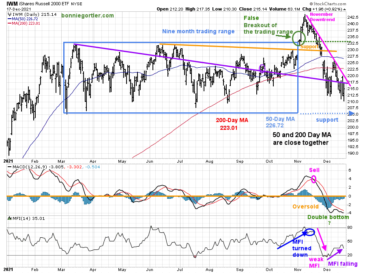Viewport: 365px width, 273px height.
Task: Click the Nine month trading range label
Action: (198, 31)
